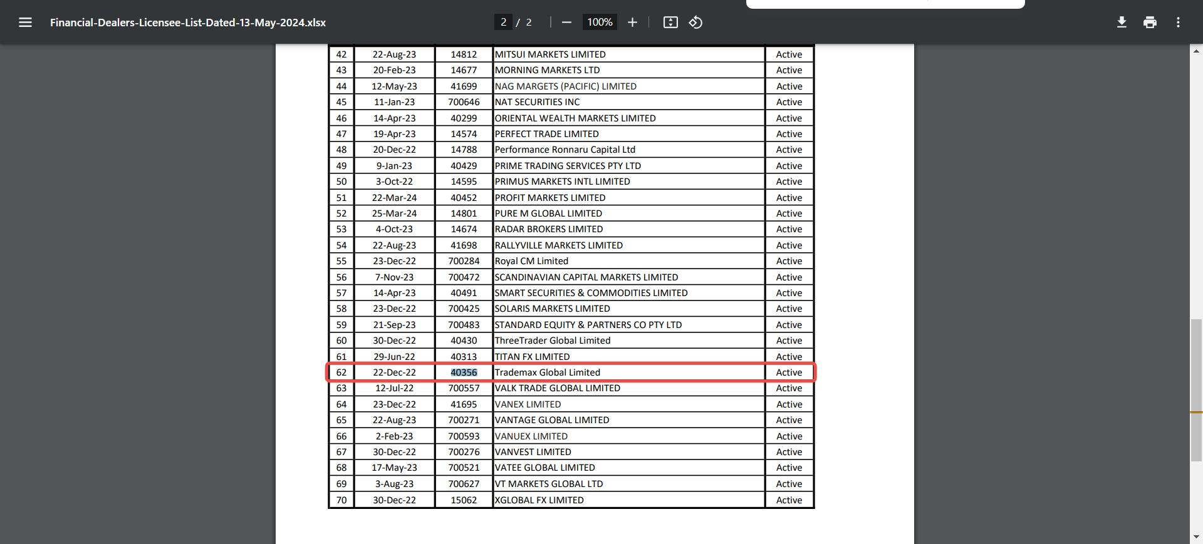Click 'VANUEX LIMITED' cell

(x=628, y=436)
